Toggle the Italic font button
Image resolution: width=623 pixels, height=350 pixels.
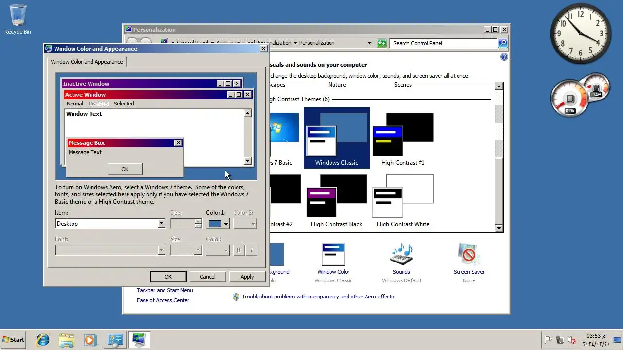[x=251, y=250]
